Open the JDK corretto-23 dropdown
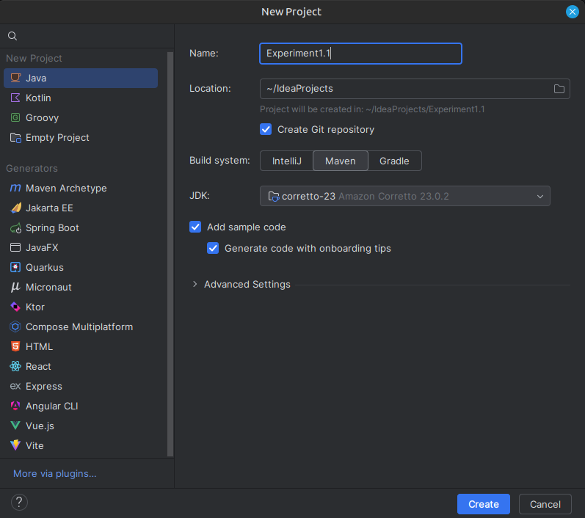 pos(404,196)
